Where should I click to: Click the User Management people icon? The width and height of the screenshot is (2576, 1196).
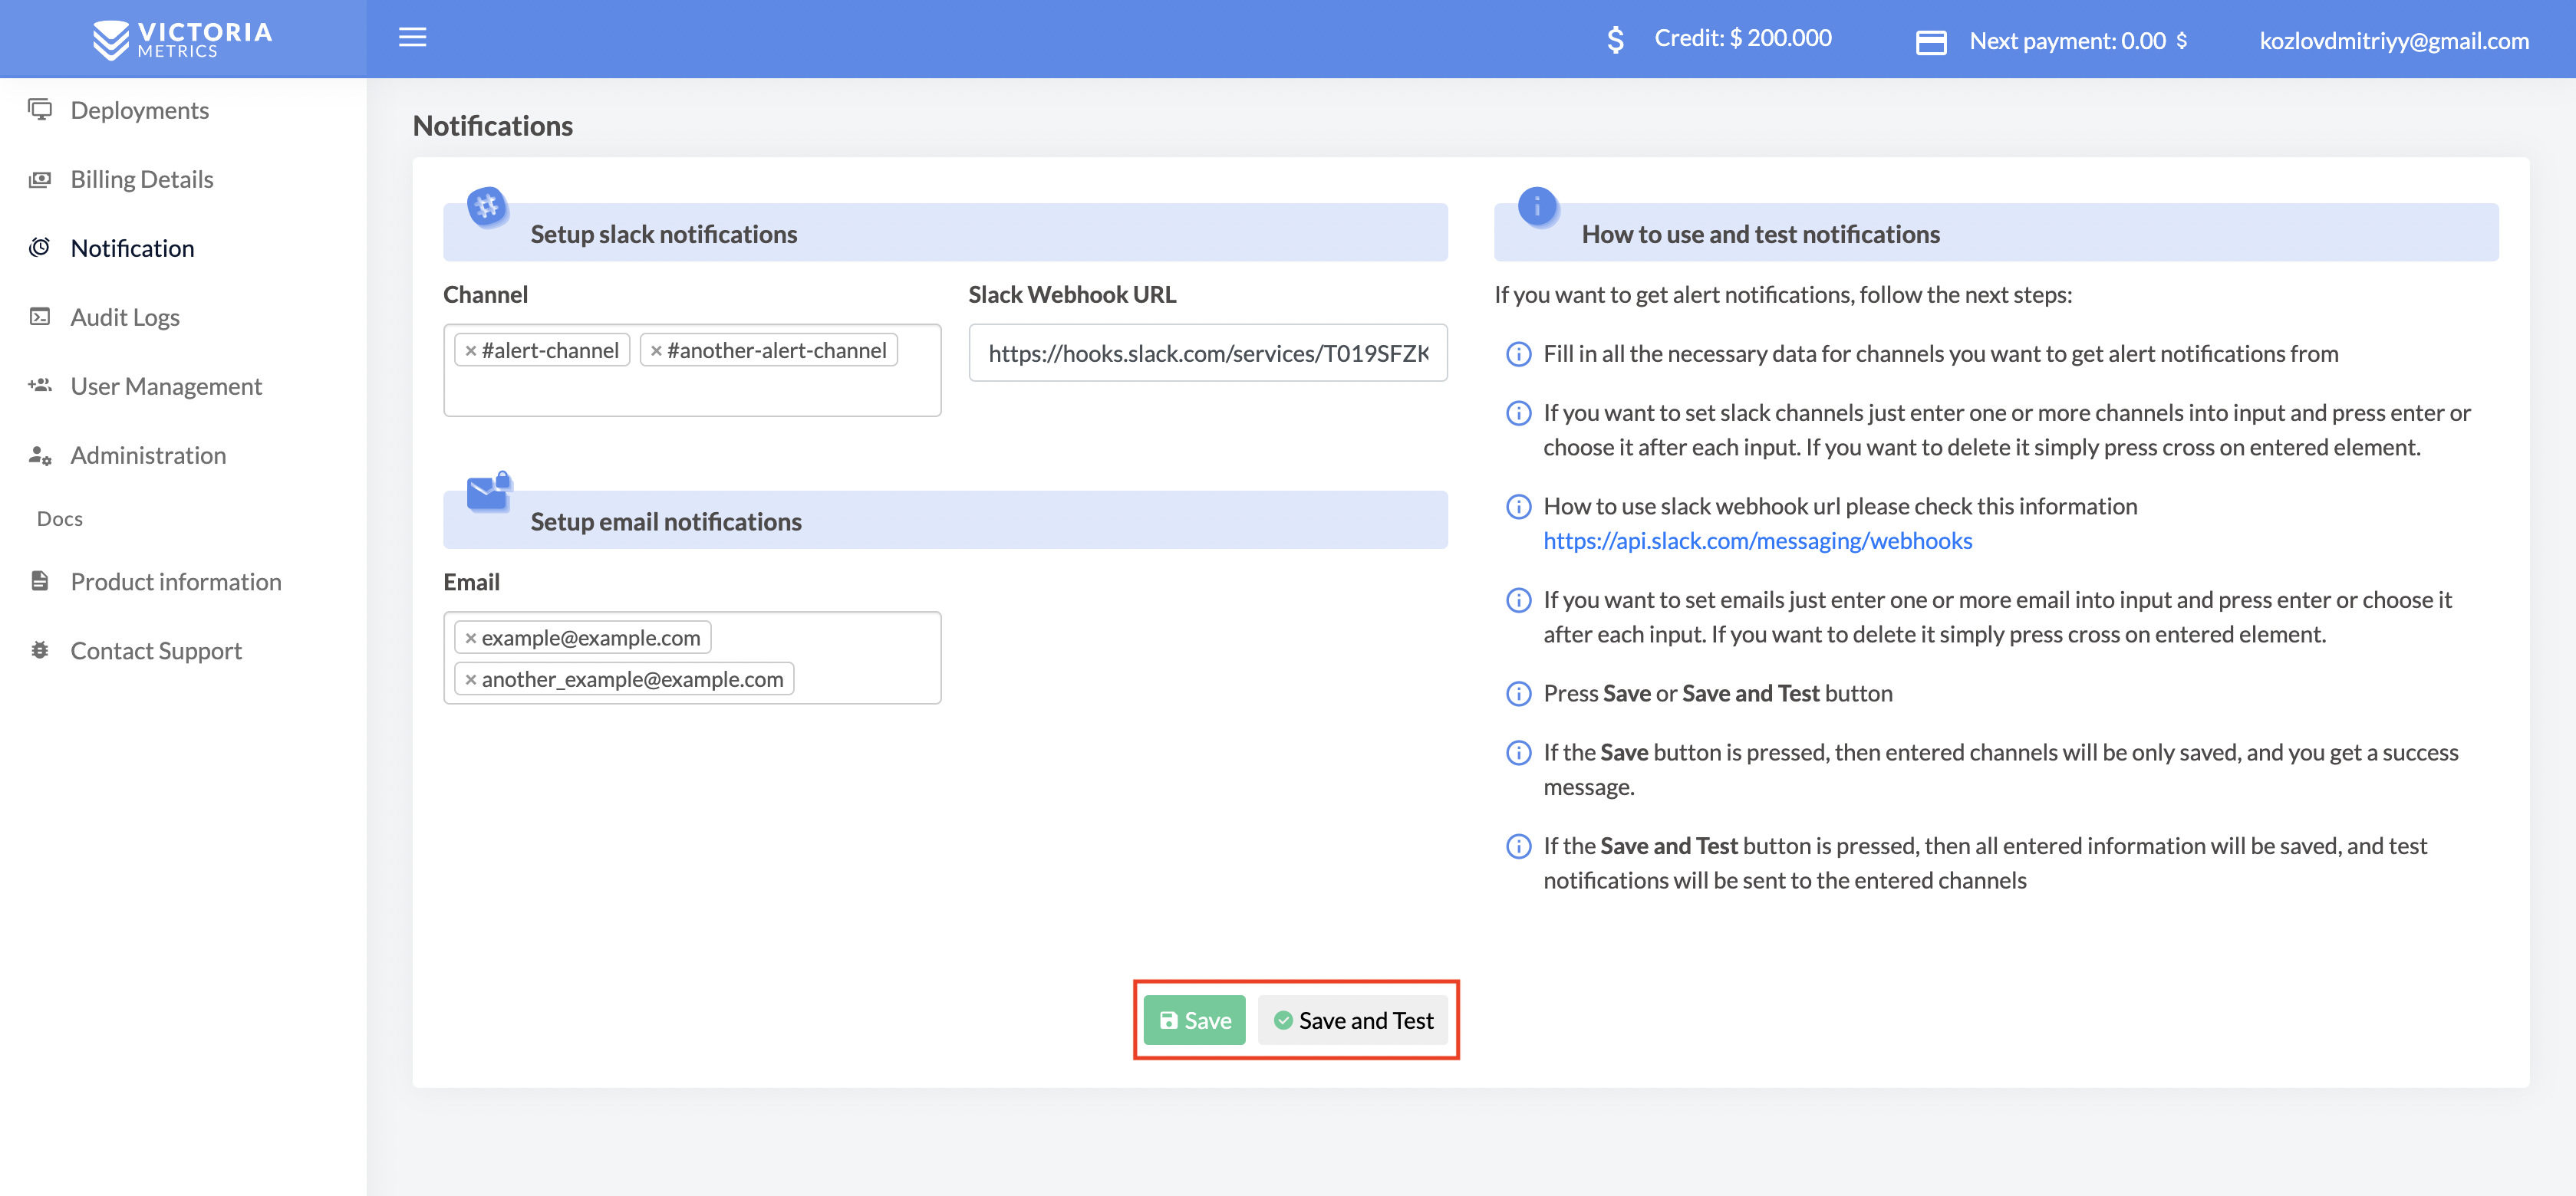(x=40, y=385)
